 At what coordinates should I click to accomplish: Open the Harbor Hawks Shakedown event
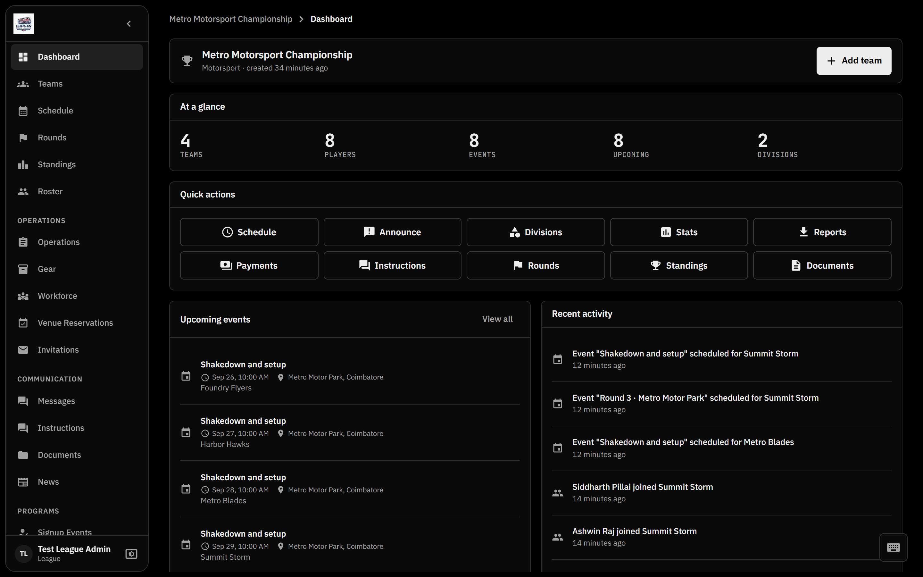(350, 432)
